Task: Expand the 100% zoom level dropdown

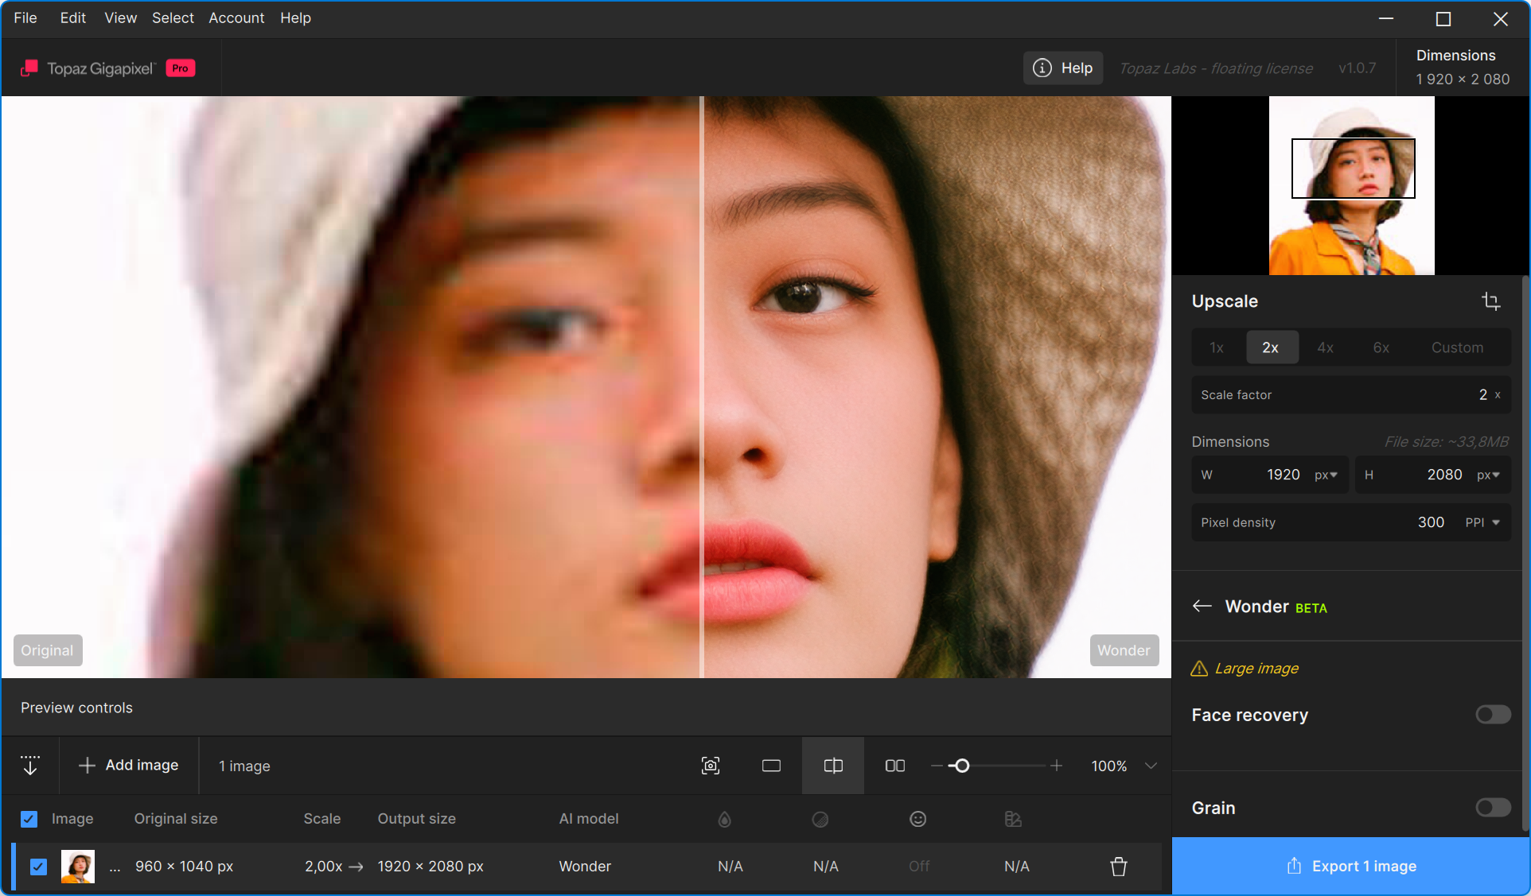Action: tap(1151, 766)
